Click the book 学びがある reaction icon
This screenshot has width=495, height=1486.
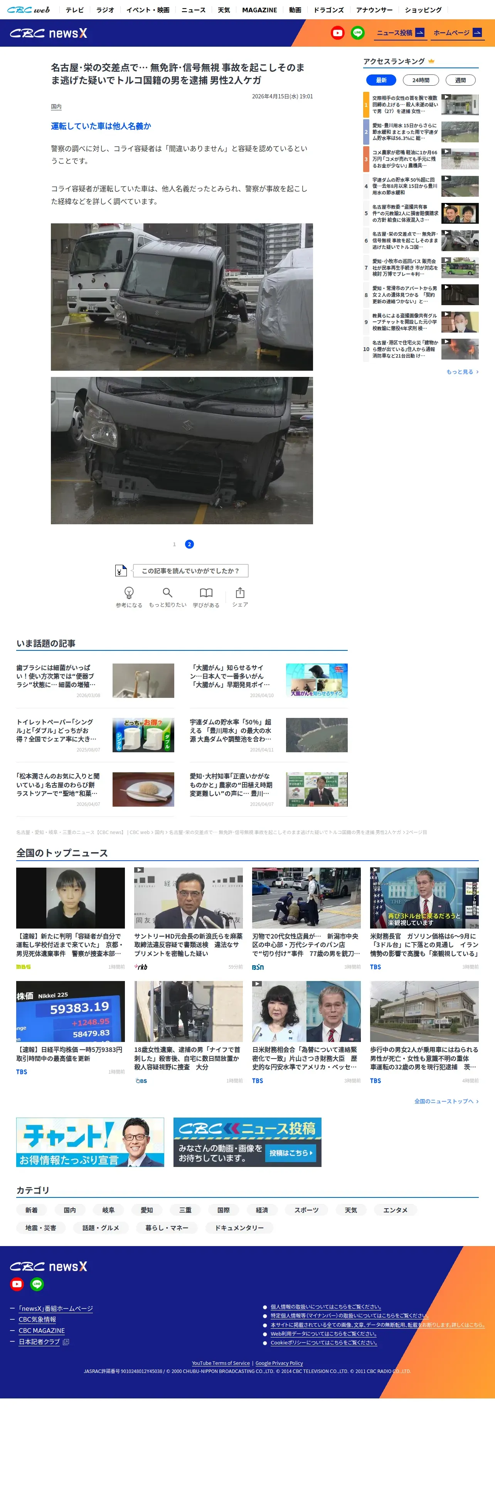(x=206, y=593)
